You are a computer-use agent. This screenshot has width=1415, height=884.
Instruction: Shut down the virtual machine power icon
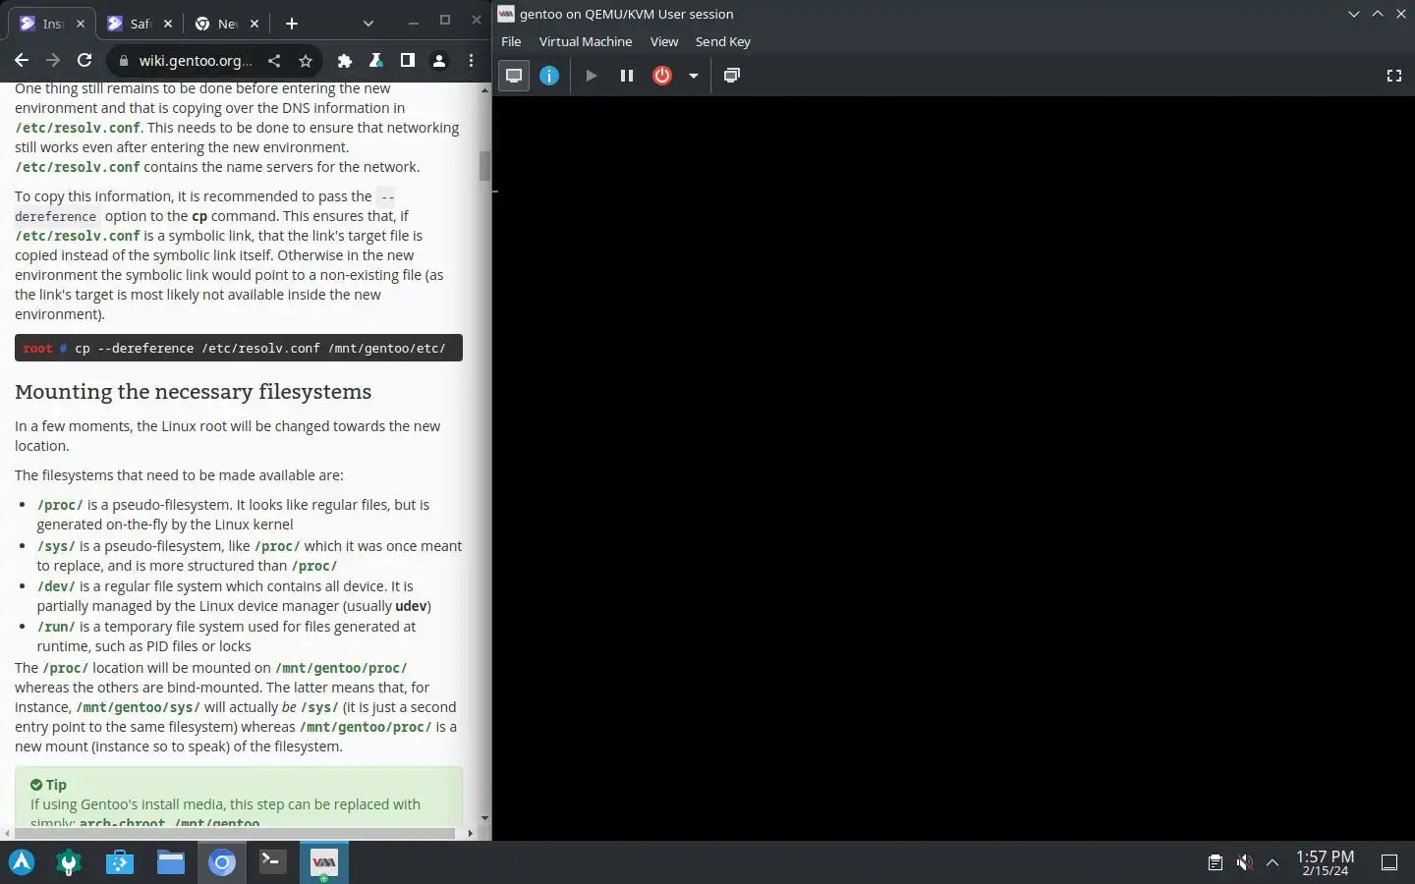662,76
